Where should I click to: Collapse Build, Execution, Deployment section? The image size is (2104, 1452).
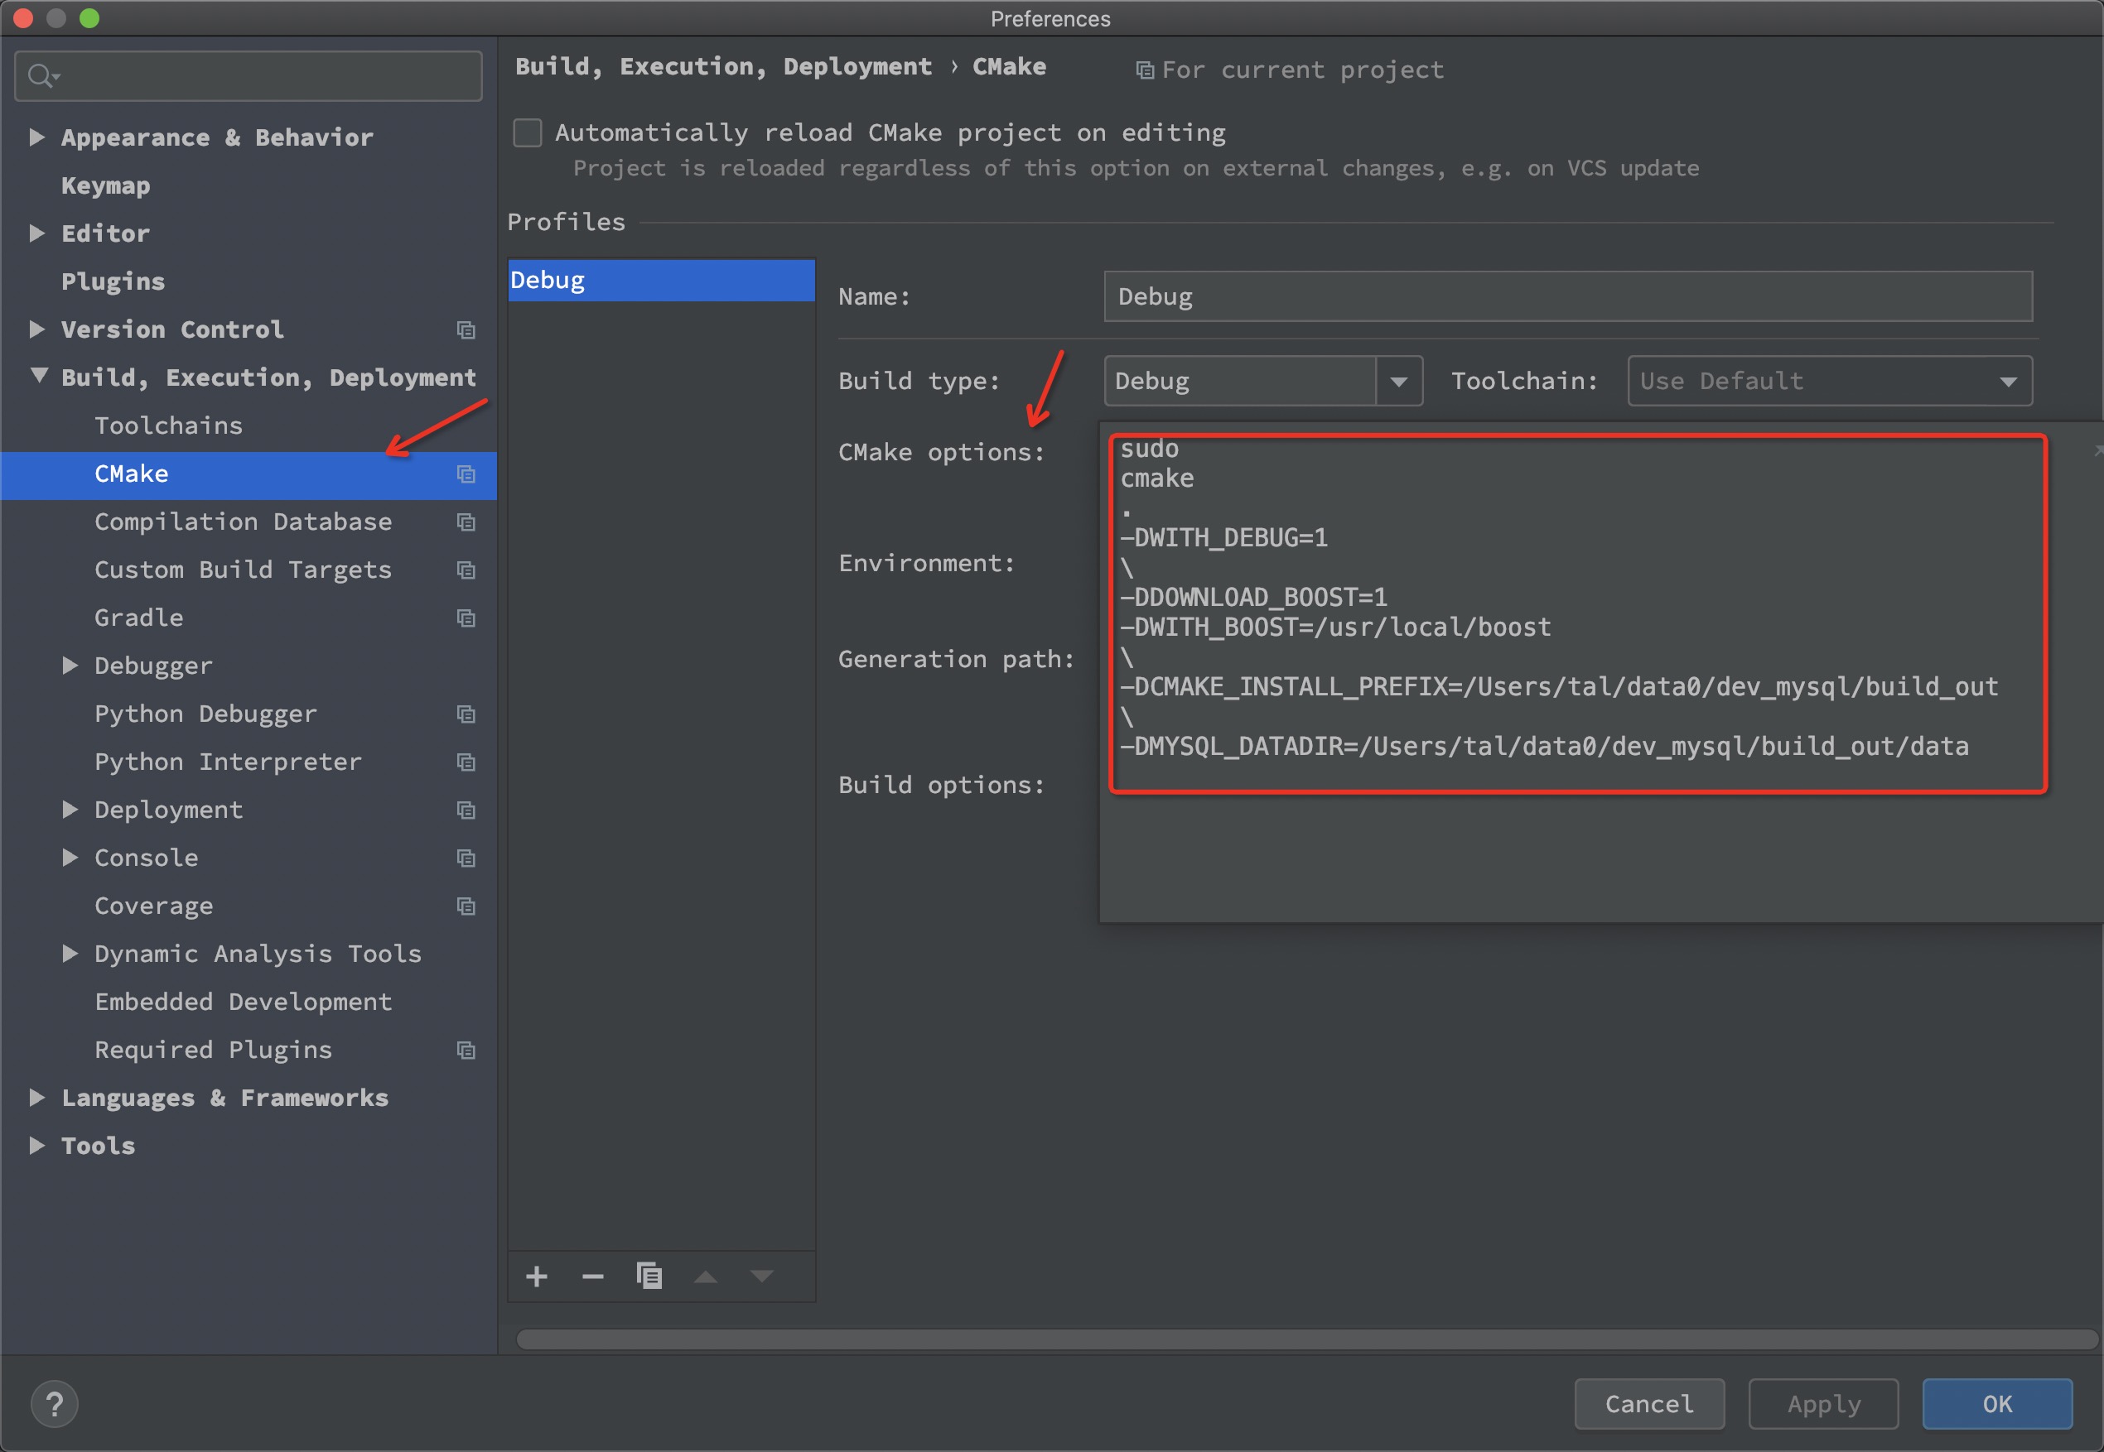coord(38,376)
